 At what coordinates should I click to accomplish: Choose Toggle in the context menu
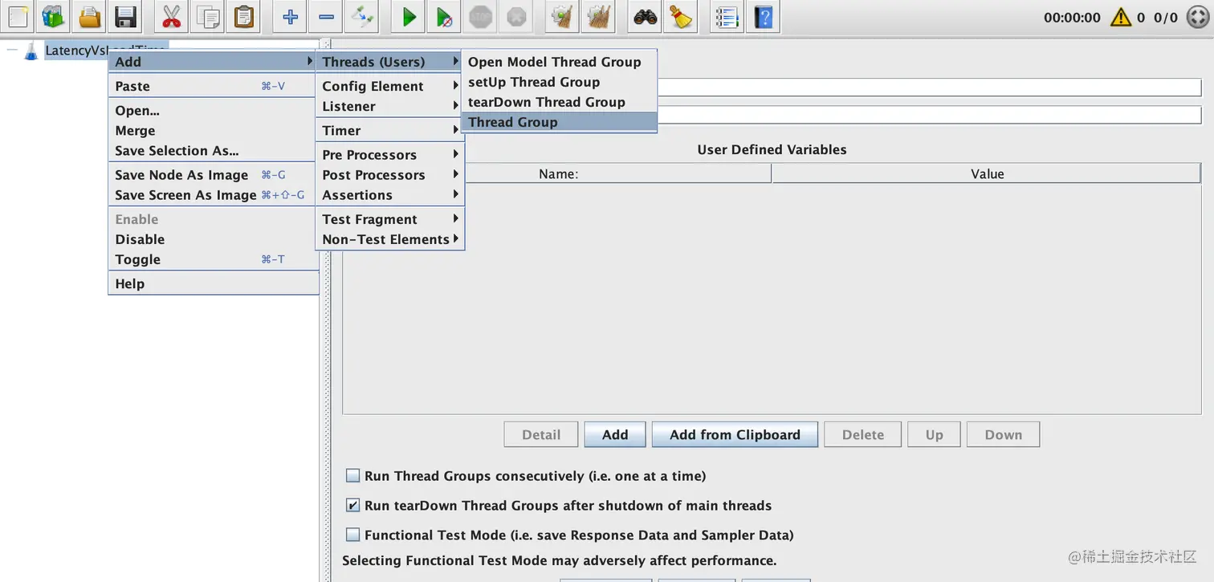pyautogui.click(x=212, y=259)
